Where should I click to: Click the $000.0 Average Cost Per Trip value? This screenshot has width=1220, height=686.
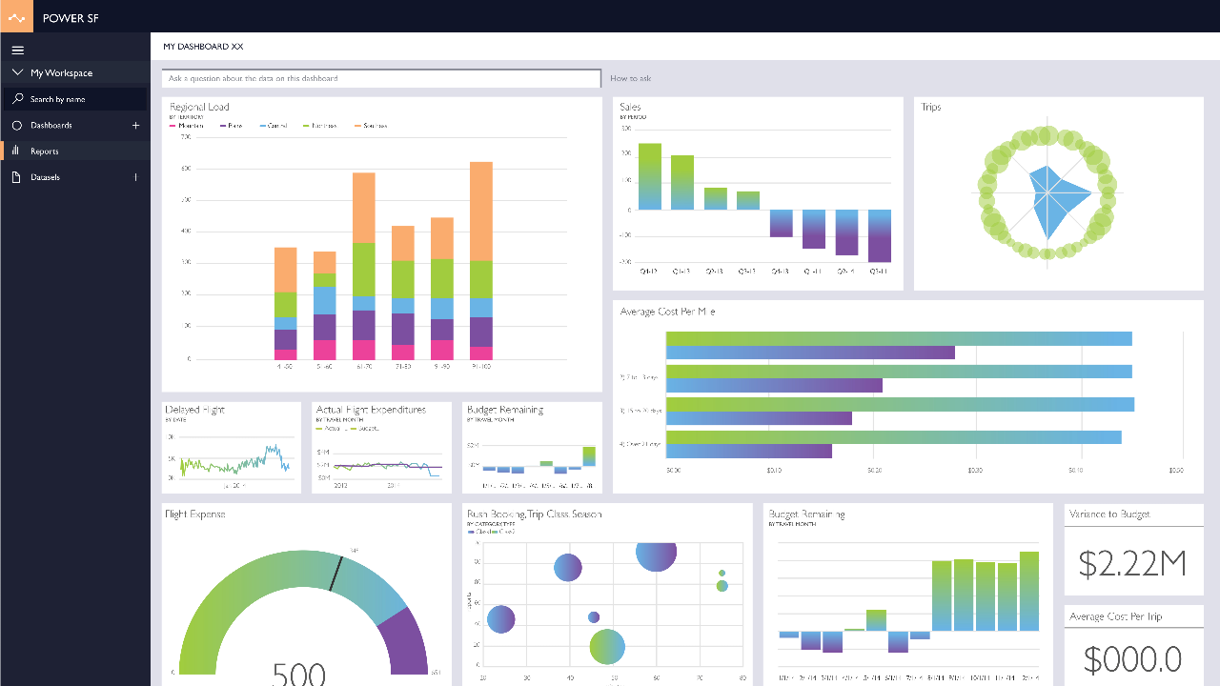[1132, 659]
